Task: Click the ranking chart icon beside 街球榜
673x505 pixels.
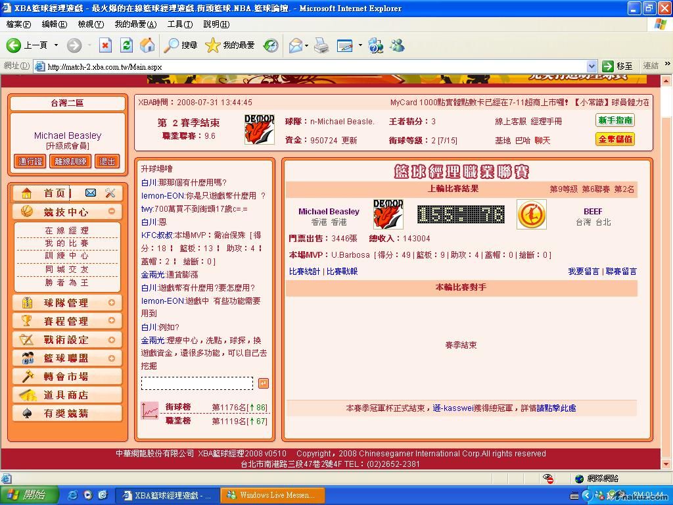Action: coord(150,411)
